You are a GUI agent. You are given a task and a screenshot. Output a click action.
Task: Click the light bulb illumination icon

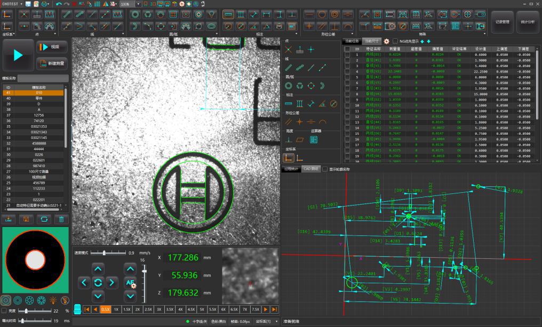point(53,301)
